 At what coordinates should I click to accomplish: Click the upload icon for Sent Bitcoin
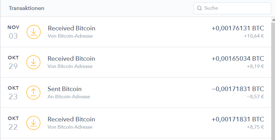[x=34, y=93]
